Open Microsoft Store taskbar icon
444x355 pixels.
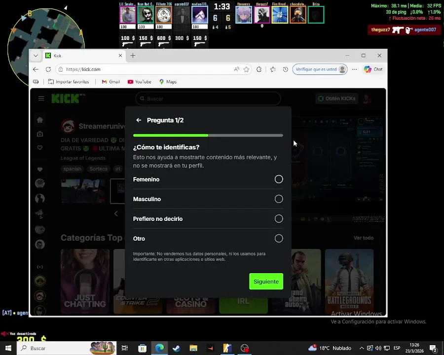(142, 348)
